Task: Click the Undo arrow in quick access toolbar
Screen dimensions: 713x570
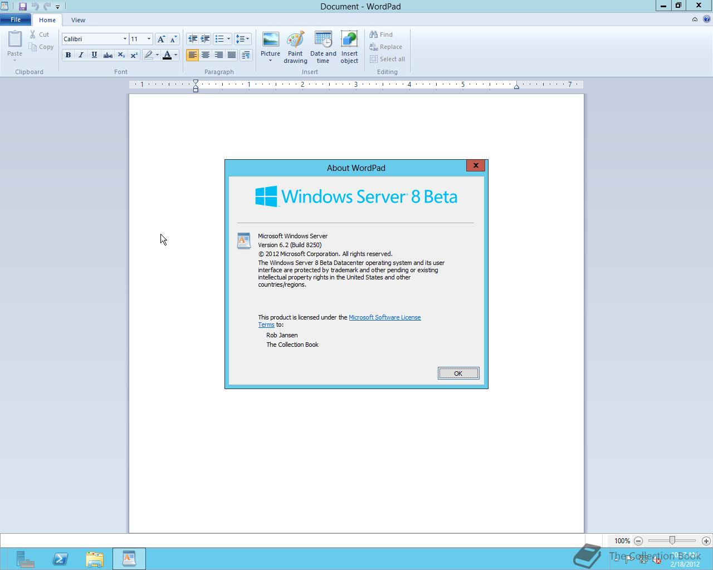Action: 35,7
